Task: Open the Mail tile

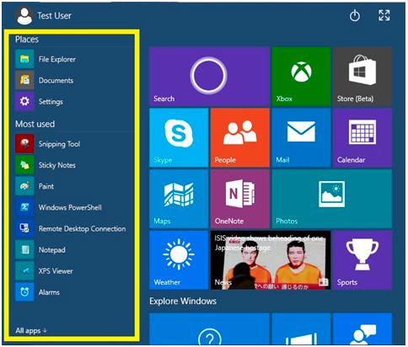Action: click(301, 137)
